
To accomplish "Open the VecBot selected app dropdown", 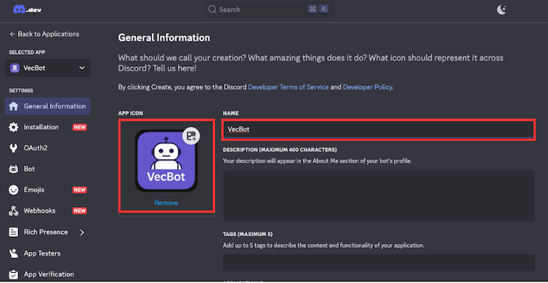I will tap(48, 68).
